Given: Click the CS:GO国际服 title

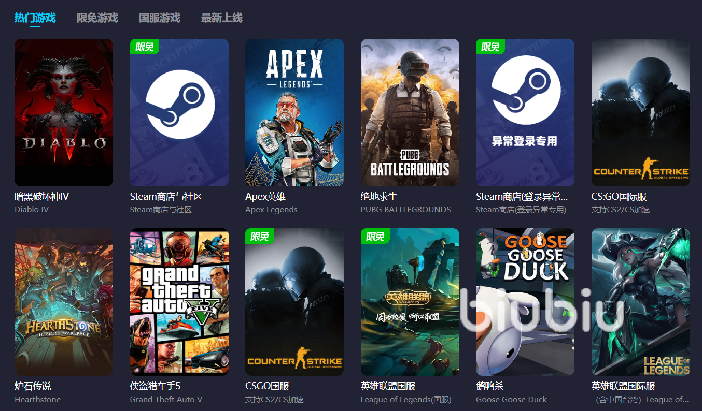Looking at the screenshot, I should pos(619,197).
